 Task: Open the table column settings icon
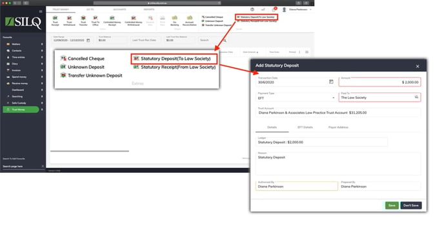coord(307,52)
